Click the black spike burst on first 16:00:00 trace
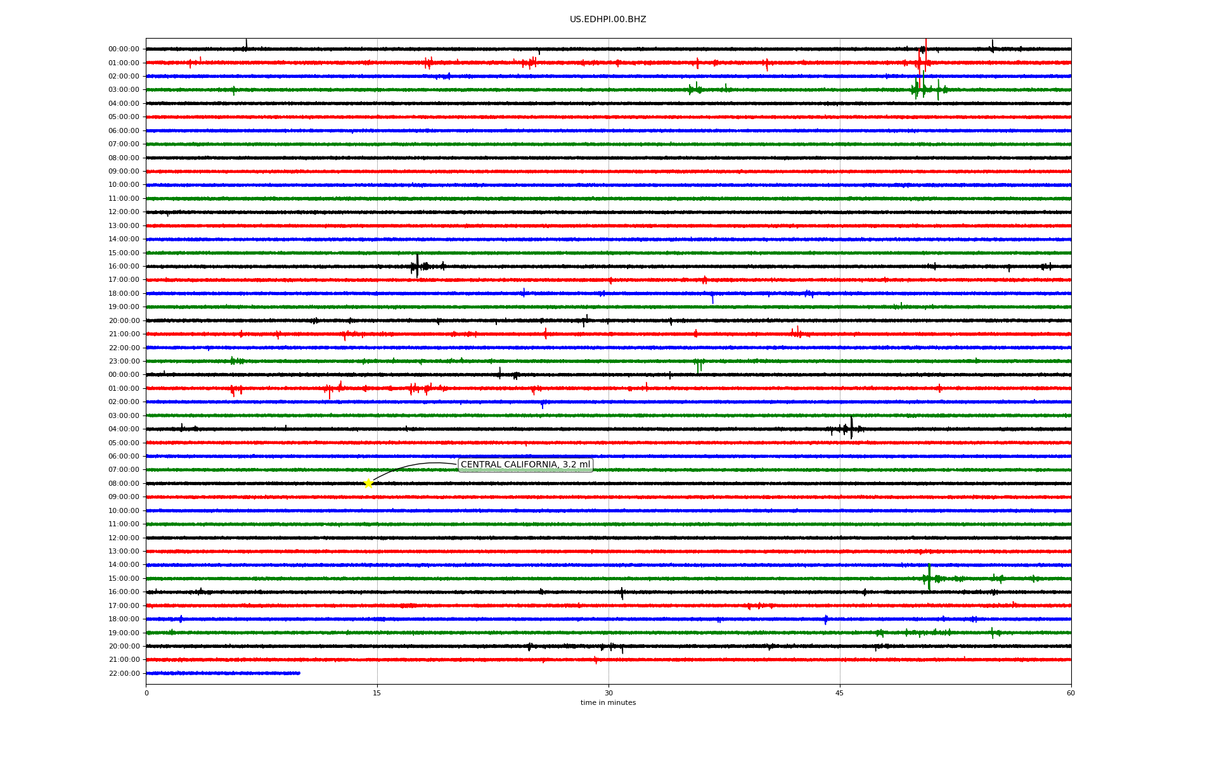The height and width of the screenshot is (760, 1217). pos(417,266)
